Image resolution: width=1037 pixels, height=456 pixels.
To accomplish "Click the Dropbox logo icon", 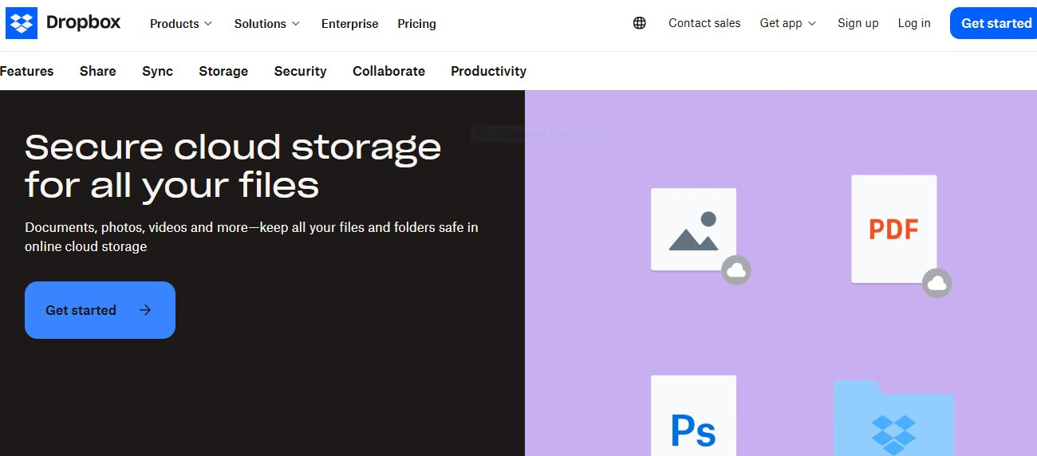I will pos(22,23).
